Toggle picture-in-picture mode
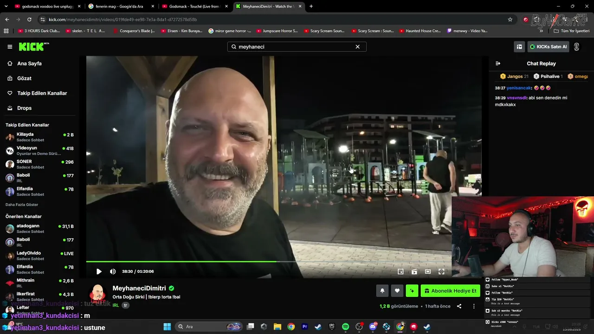This screenshot has height=334, width=594. [x=400, y=271]
